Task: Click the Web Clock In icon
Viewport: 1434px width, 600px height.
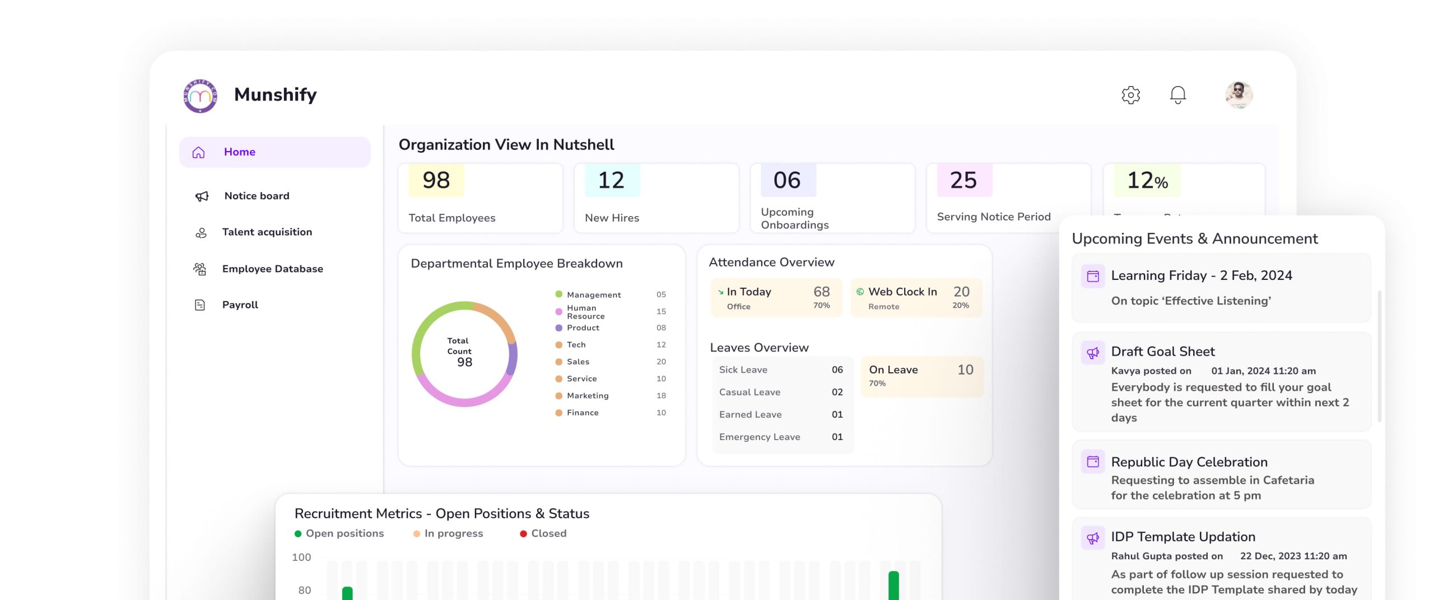Action: pos(860,292)
